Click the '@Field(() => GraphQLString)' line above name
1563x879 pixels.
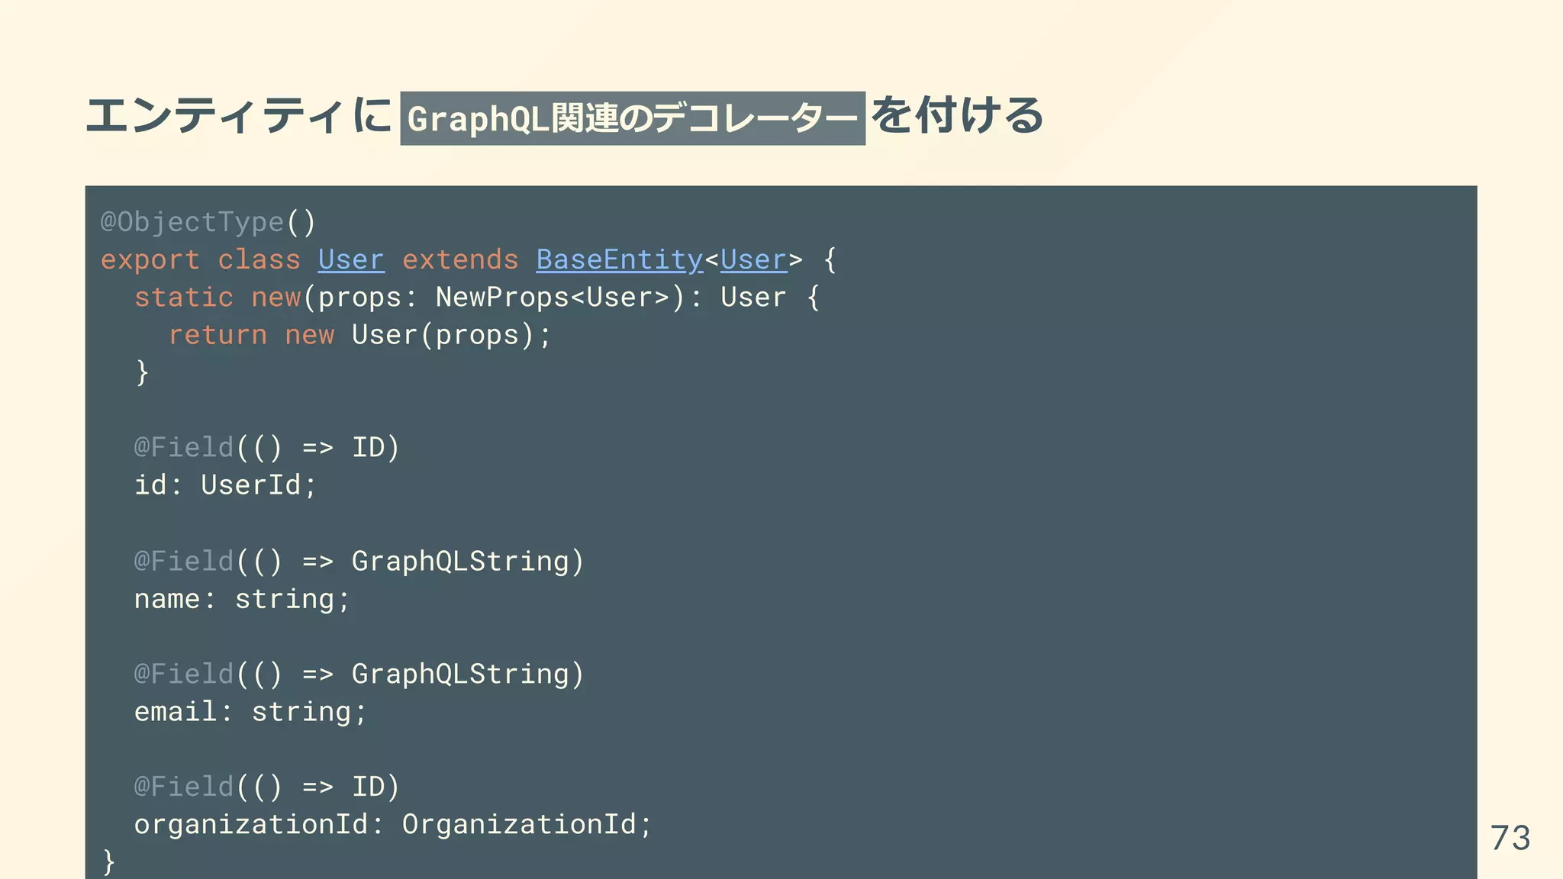pos(359,561)
